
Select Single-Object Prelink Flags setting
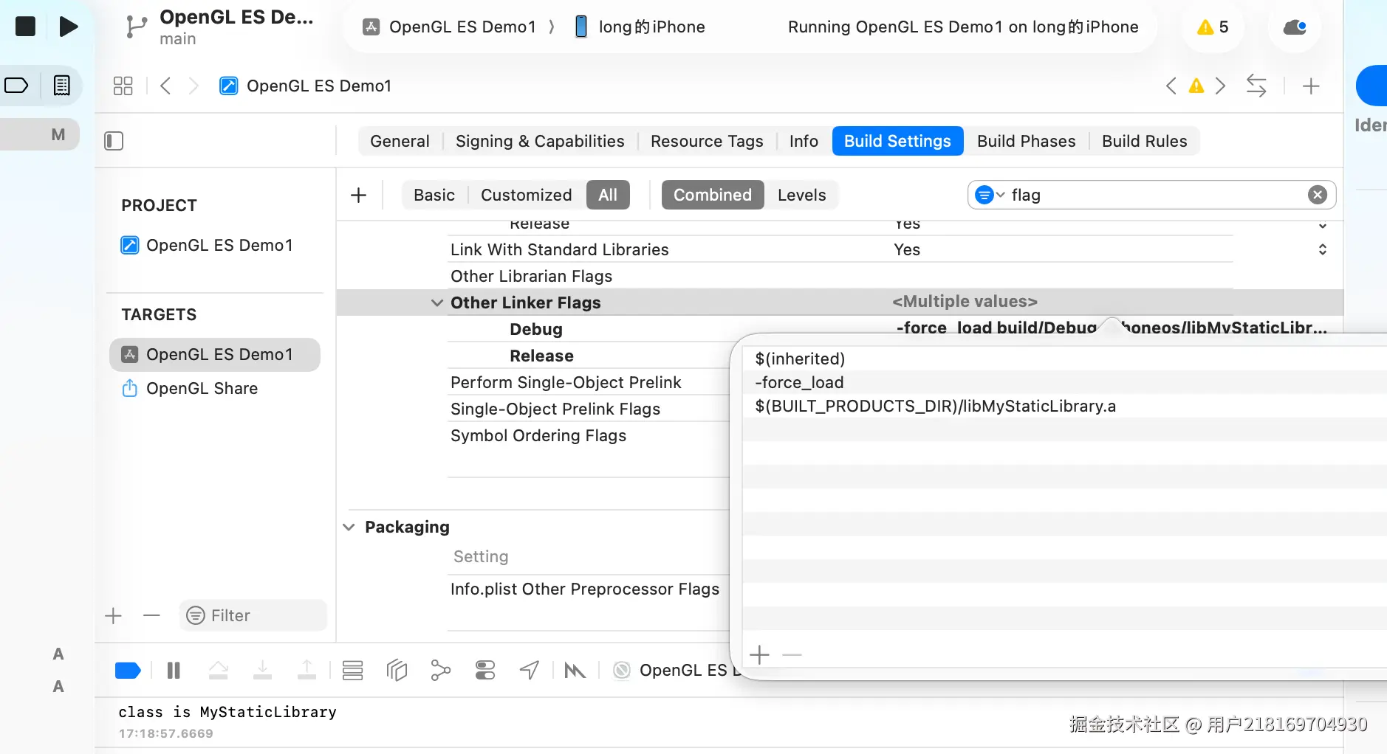pos(555,409)
